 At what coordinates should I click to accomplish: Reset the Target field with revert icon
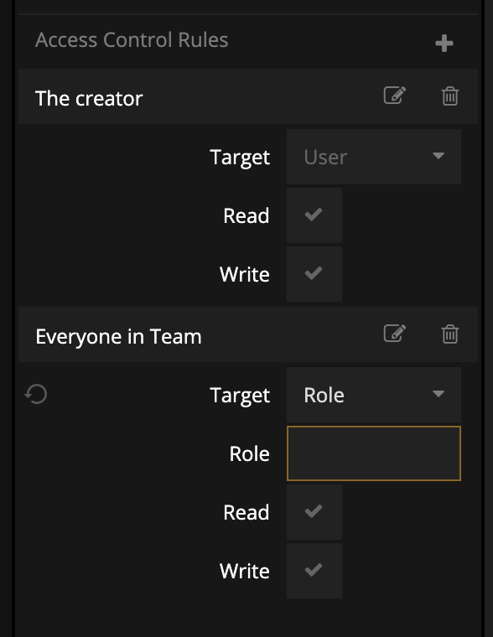coord(36,394)
